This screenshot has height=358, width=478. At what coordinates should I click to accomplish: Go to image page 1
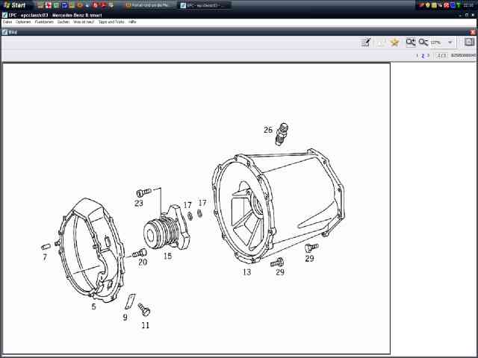click(x=417, y=55)
